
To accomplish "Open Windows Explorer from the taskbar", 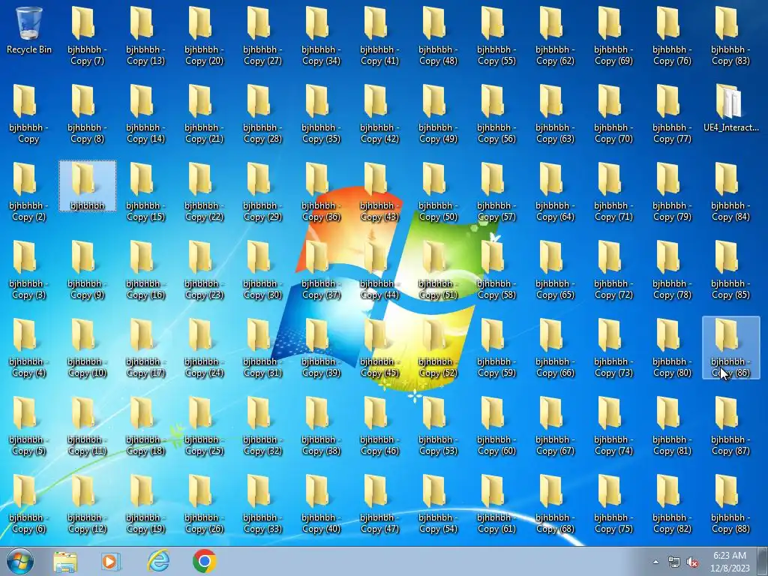I will click(65, 561).
